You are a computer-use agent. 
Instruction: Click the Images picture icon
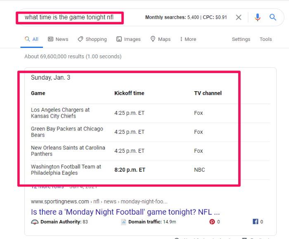(119, 39)
